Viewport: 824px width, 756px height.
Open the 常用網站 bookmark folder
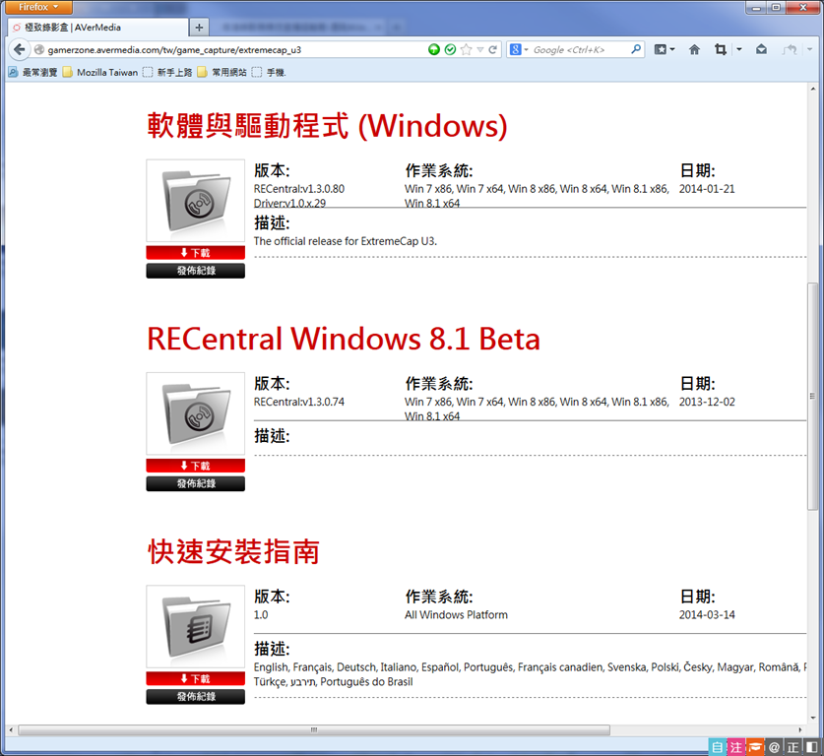(x=222, y=72)
